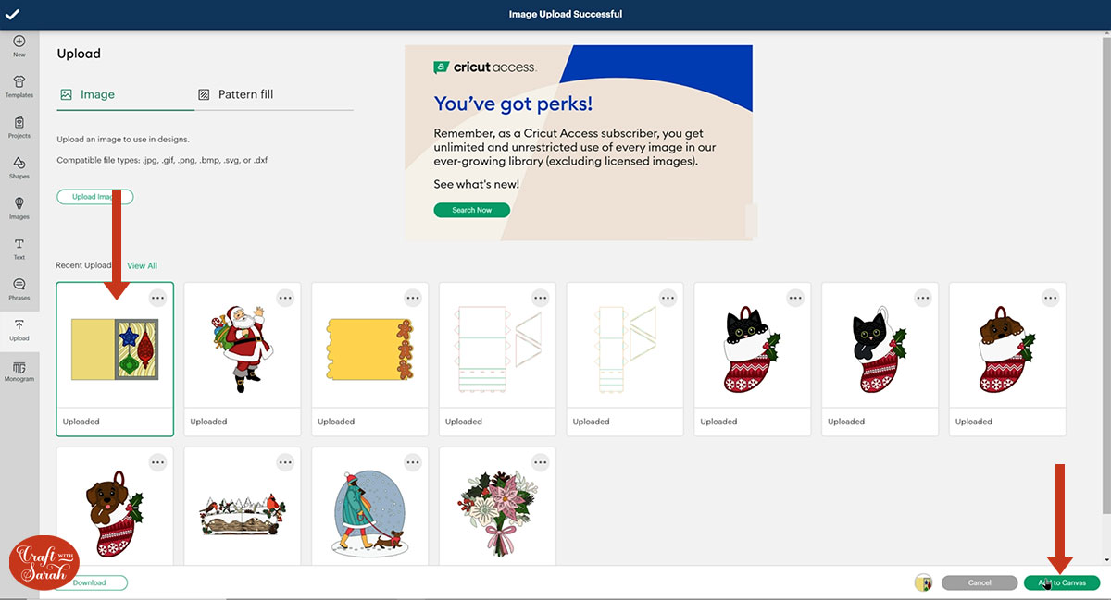1111x600 pixels.
Task: Open options menu on Santa Claus upload
Action: (285, 298)
